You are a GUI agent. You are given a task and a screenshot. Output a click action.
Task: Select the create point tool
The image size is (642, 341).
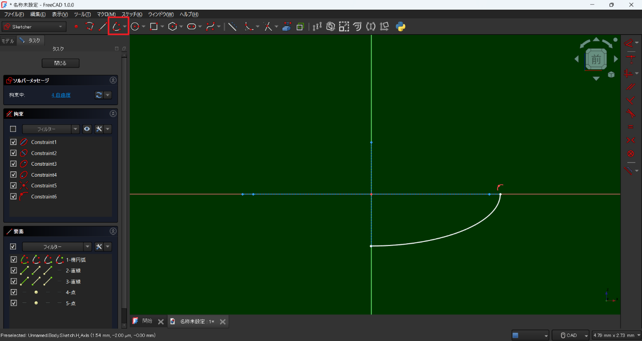[76, 27]
